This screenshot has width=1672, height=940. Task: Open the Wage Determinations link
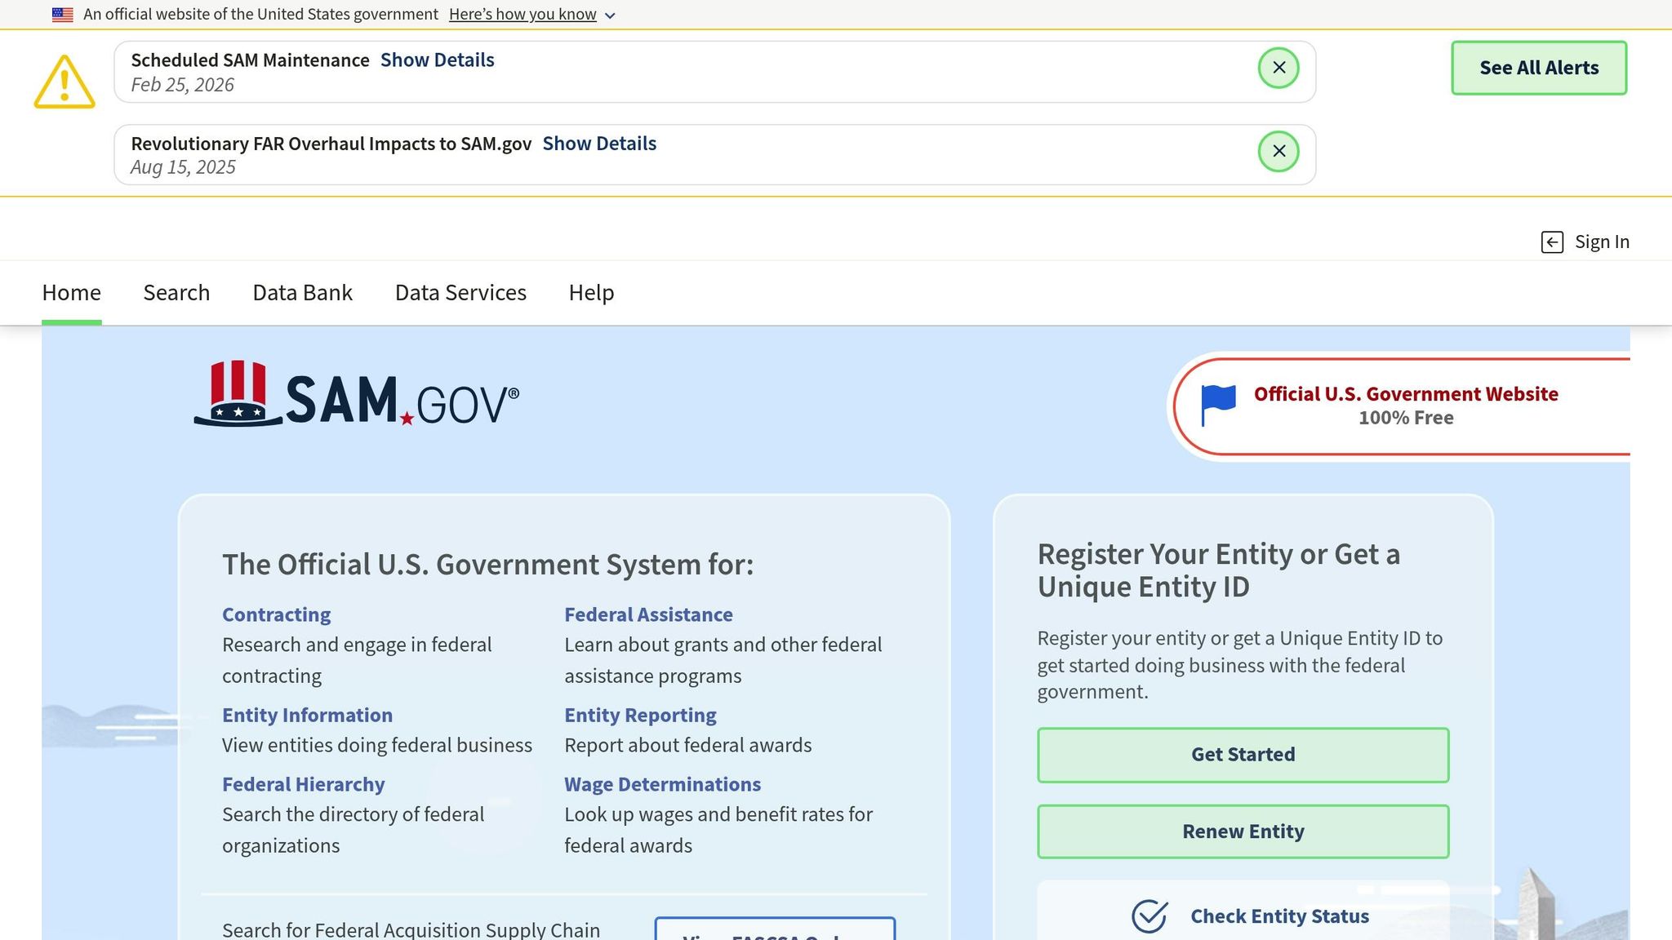click(662, 784)
